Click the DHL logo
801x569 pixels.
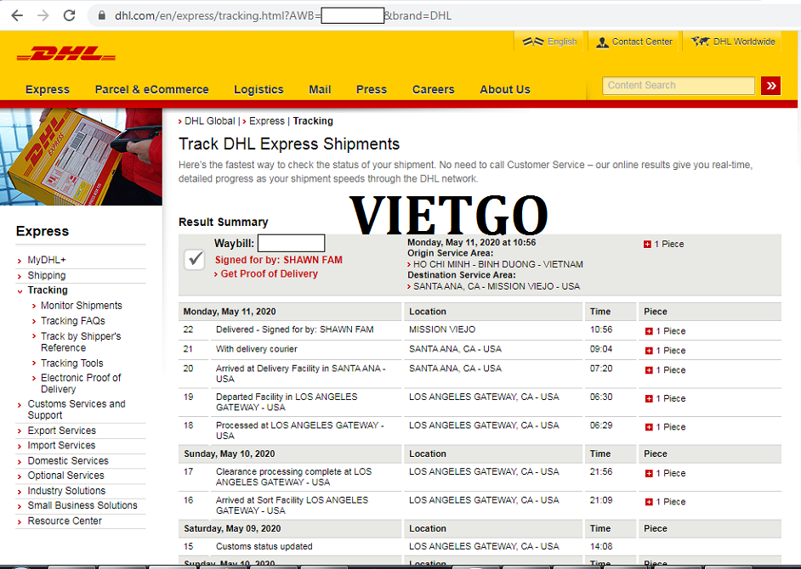[x=65, y=54]
